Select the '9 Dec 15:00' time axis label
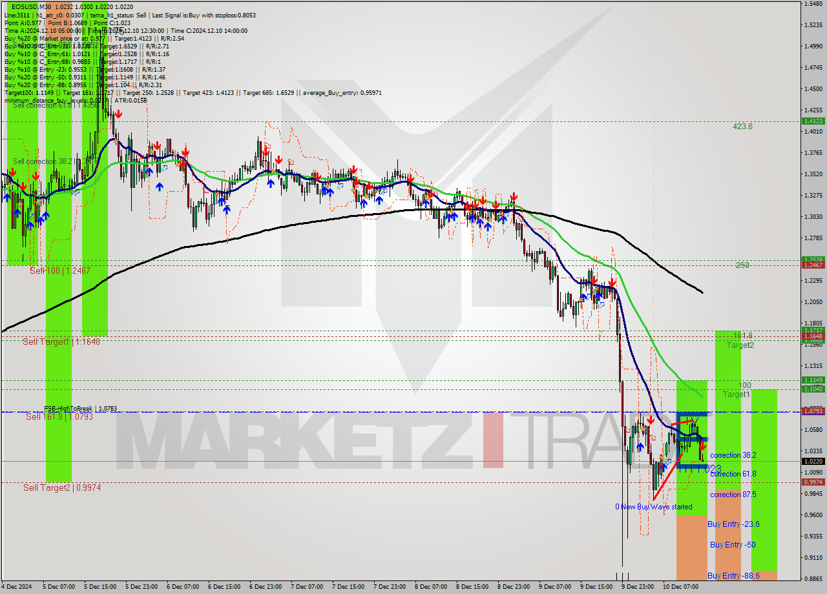The image size is (827, 594). pos(596,587)
